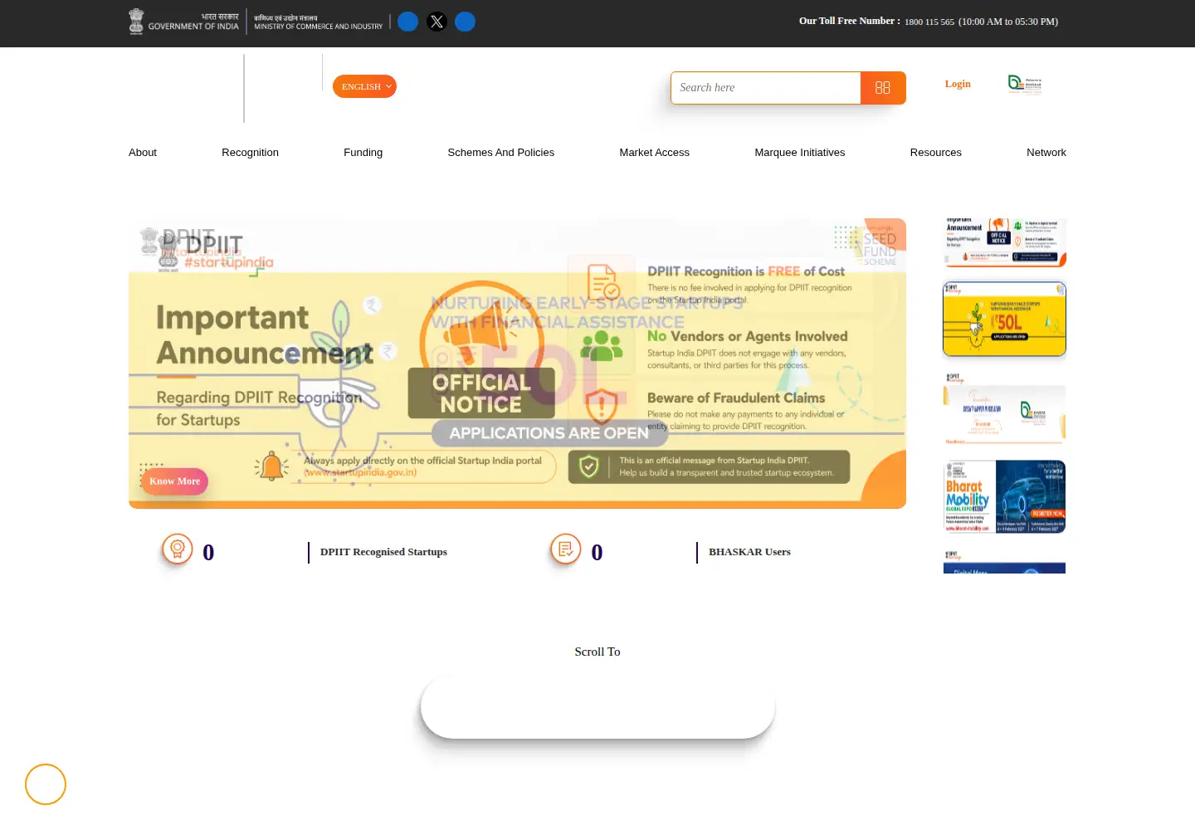
Task: Click the toll free number 1800 115 565
Action: 929,22
